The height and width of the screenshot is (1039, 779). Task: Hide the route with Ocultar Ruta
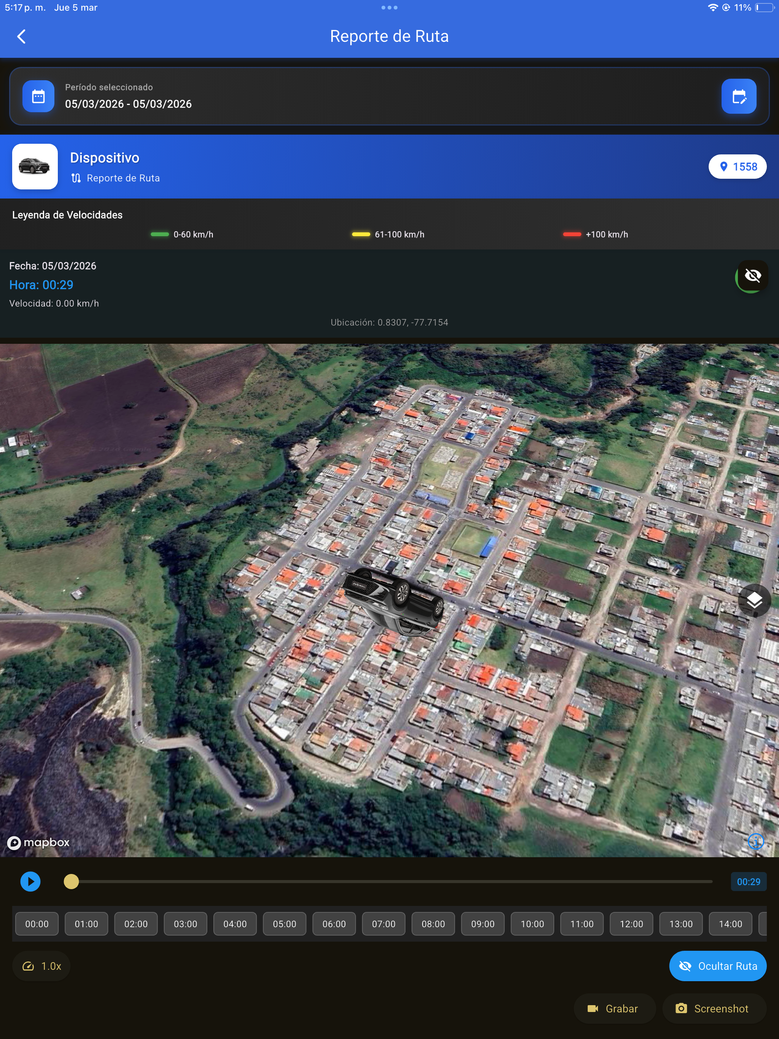pyautogui.click(x=717, y=966)
